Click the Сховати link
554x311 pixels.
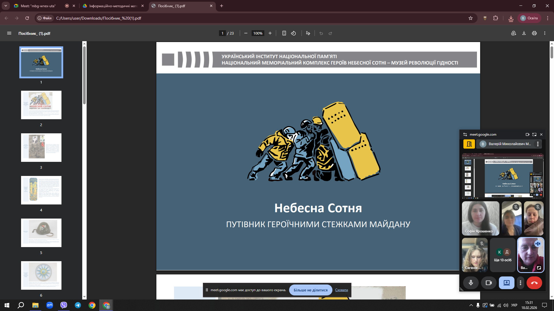pyautogui.click(x=341, y=290)
